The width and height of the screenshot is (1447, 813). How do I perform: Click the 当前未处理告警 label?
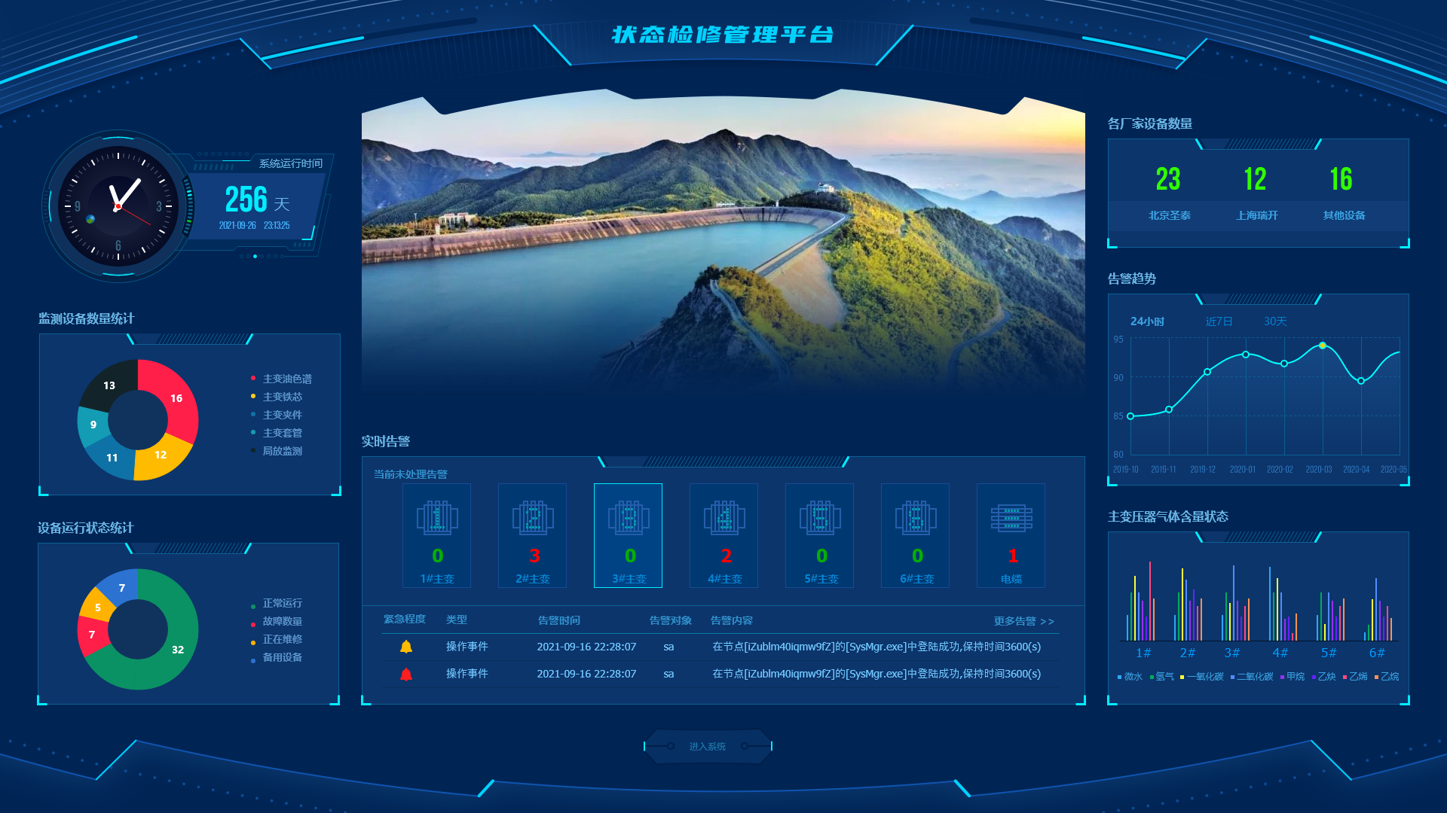tap(411, 474)
